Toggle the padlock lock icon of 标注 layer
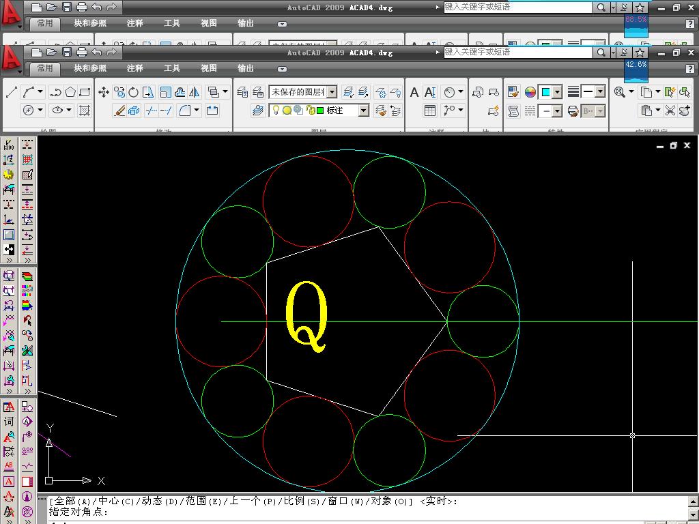The width and height of the screenshot is (699, 524). [311, 110]
